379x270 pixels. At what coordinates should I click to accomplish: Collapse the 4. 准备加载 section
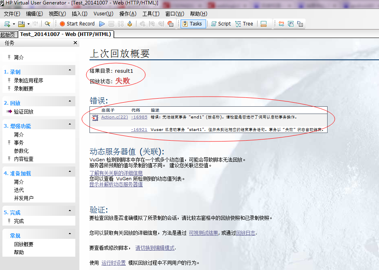coord(70,171)
